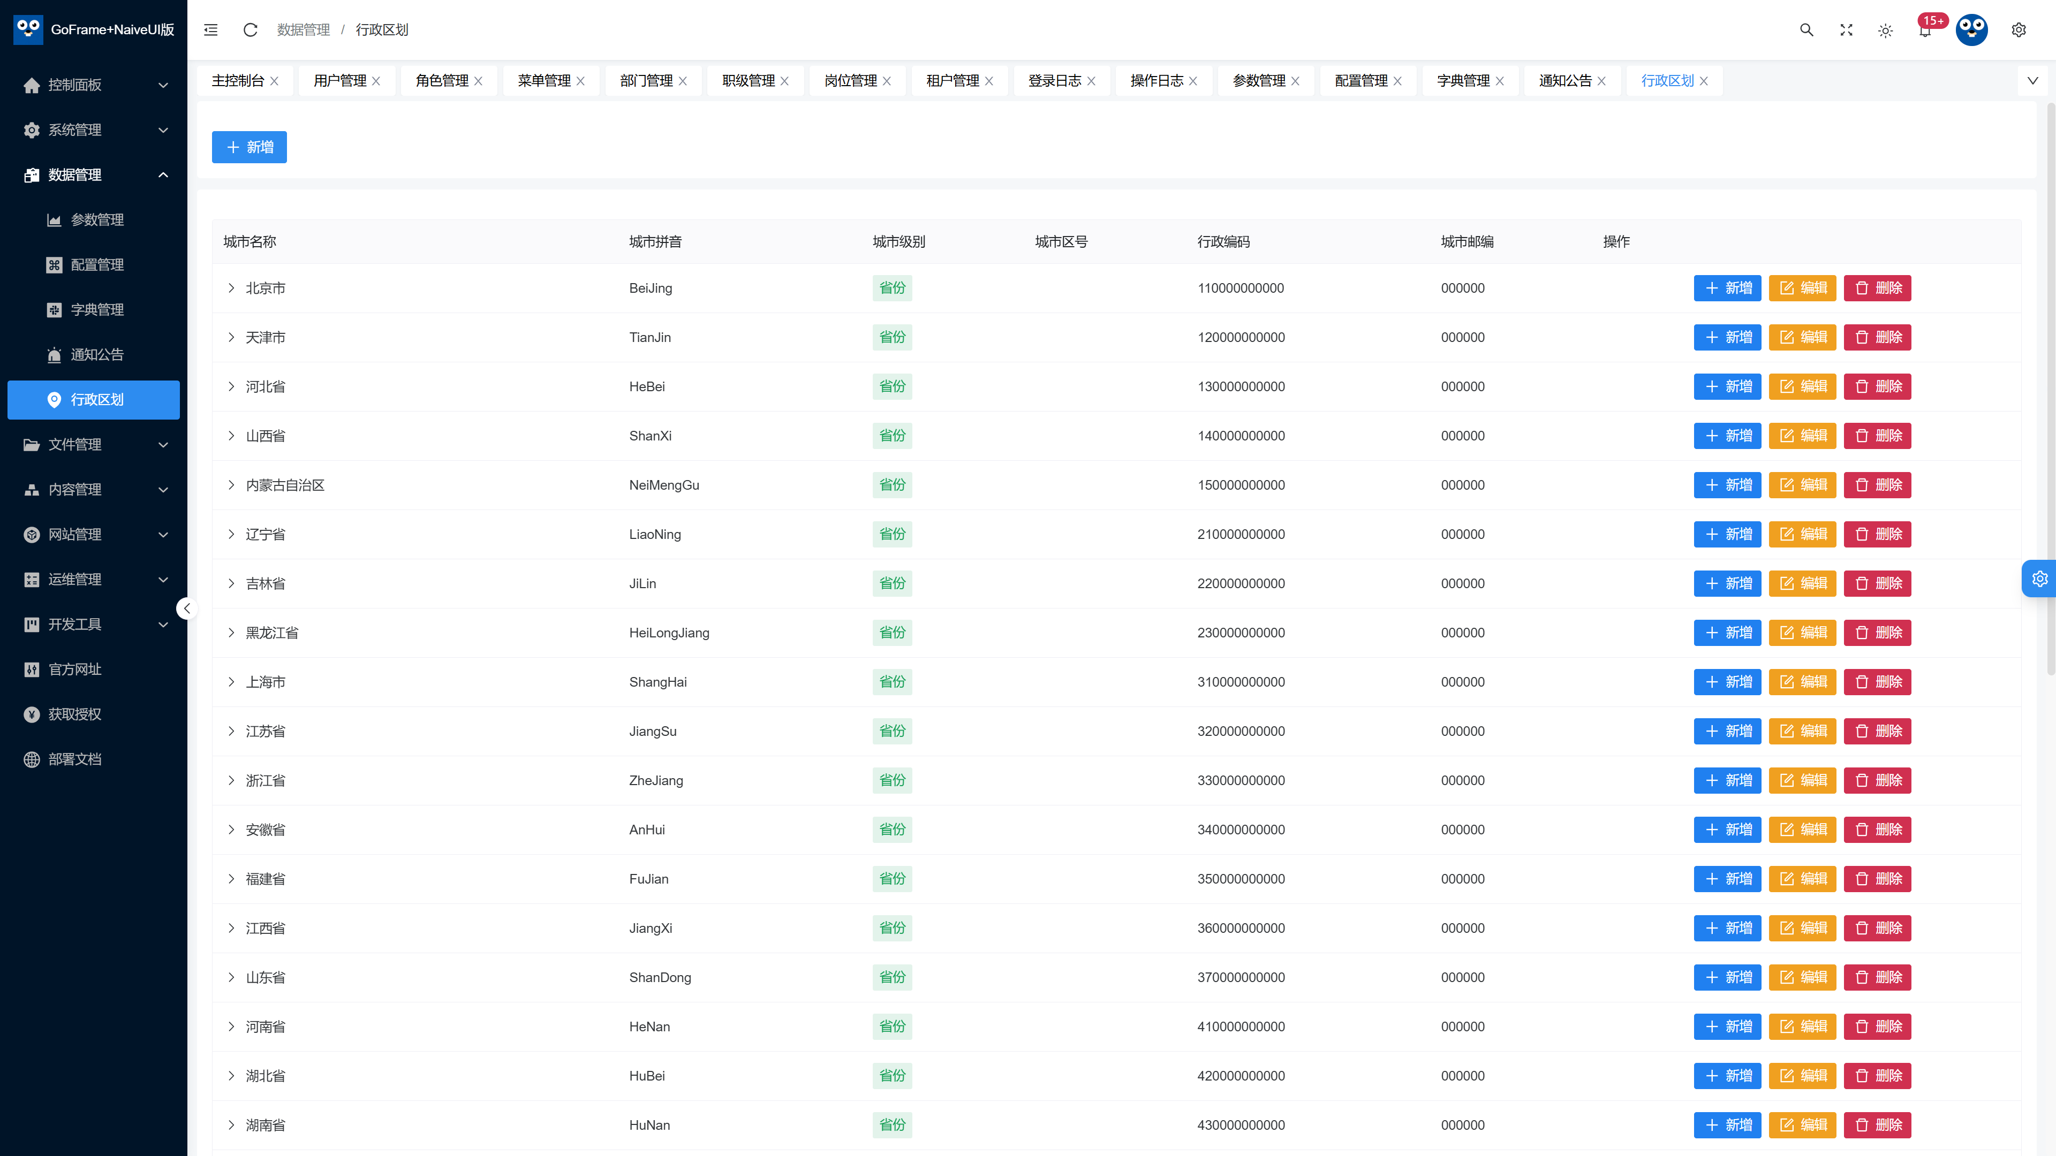Viewport: 2056px width, 1156px height.
Task: Collapse sidebar with round arrow handle
Action: tap(187, 609)
